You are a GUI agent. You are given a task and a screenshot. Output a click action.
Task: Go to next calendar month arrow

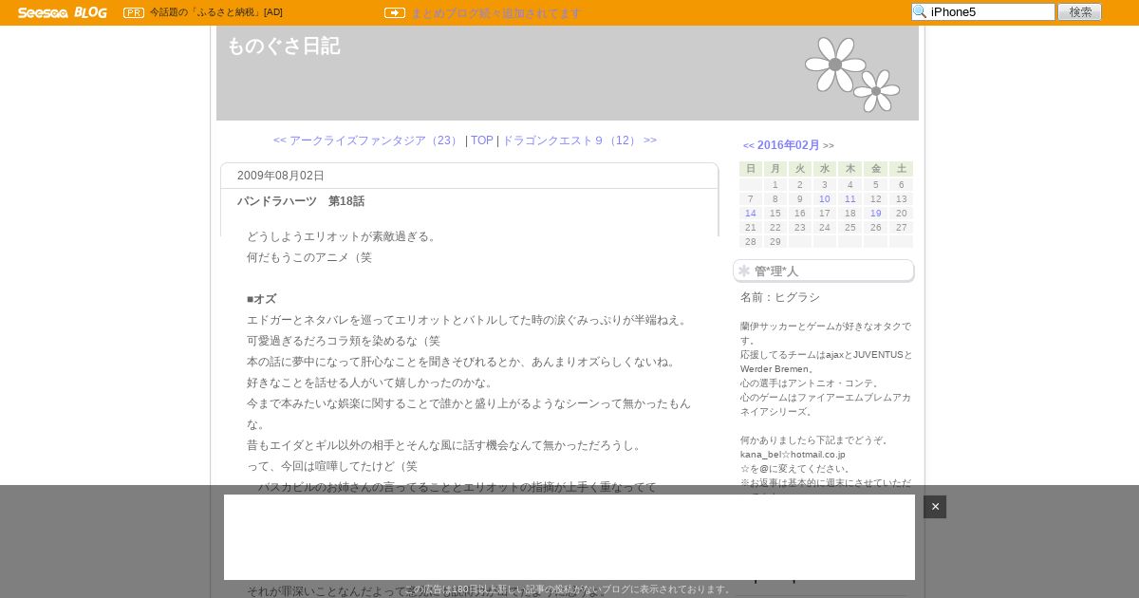pos(829,145)
